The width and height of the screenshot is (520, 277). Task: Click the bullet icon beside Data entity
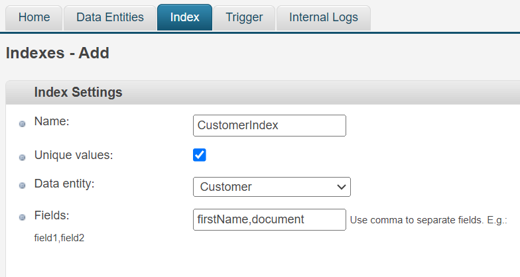[23, 186]
